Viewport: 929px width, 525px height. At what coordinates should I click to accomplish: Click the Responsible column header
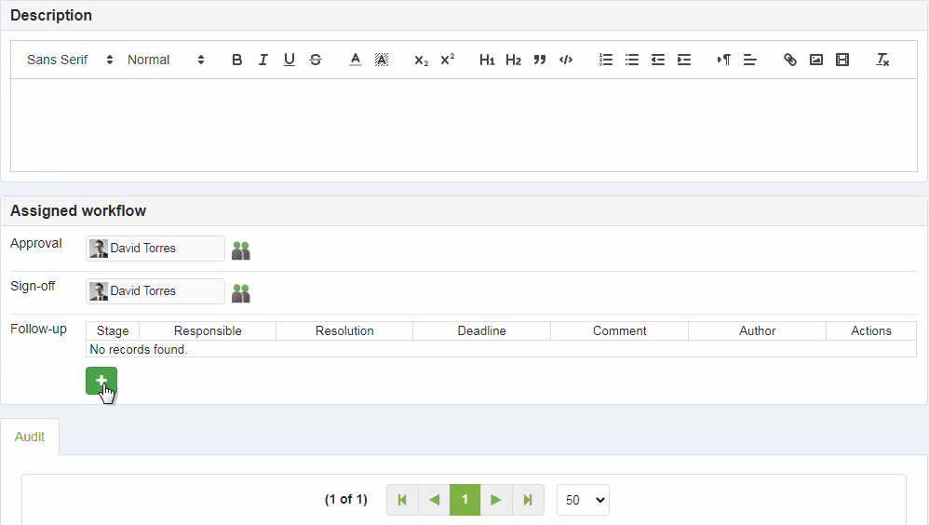click(x=208, y=330)
